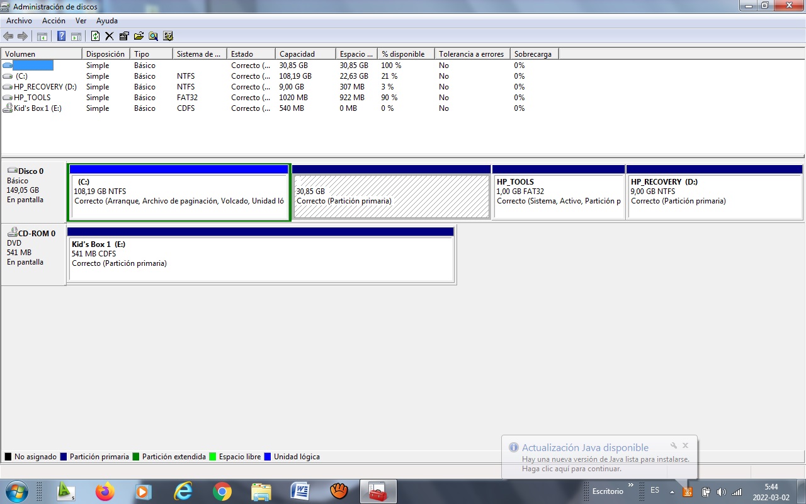Click the ES language indicator
Image resolution: width=806 pixels, height=504 pixels.
(655, 491)
